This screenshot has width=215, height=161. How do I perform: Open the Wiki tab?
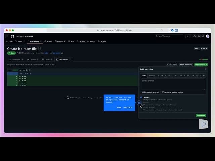tap(71, 41)
